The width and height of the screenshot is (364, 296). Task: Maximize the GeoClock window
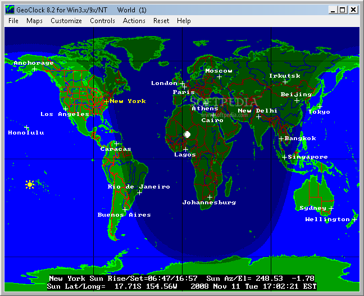tap(343, 10)
